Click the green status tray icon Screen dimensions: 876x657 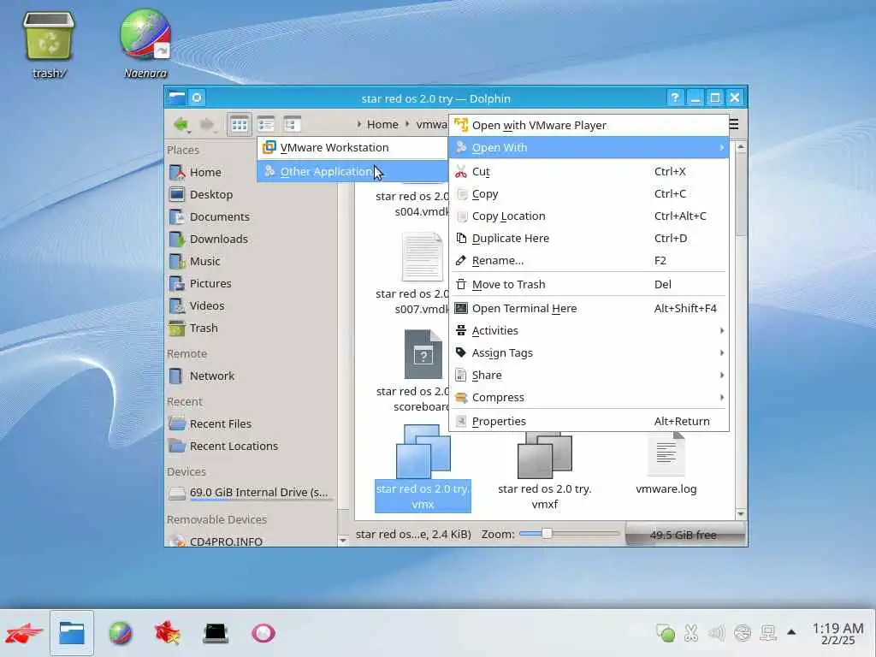click(666, 632)
